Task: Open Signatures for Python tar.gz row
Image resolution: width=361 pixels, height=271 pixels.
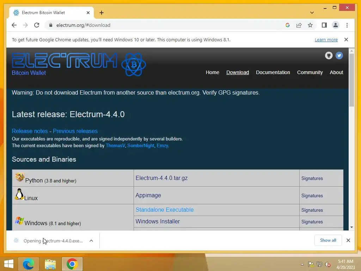Action: pyautogui.click(x=312, y=178)
